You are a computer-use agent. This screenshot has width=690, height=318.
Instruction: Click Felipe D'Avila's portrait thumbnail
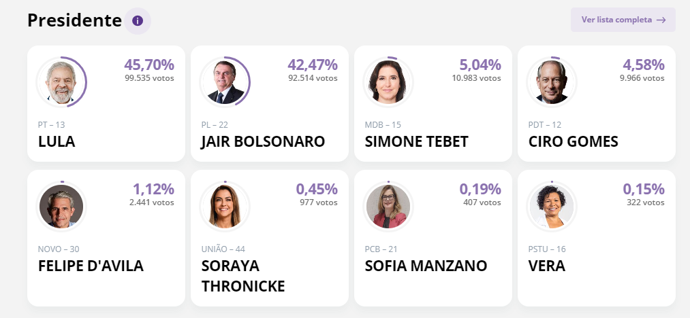point(61,206)
